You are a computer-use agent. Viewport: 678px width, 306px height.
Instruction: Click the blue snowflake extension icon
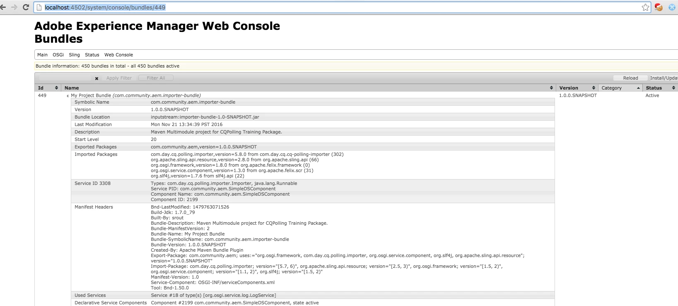point(672,7)
